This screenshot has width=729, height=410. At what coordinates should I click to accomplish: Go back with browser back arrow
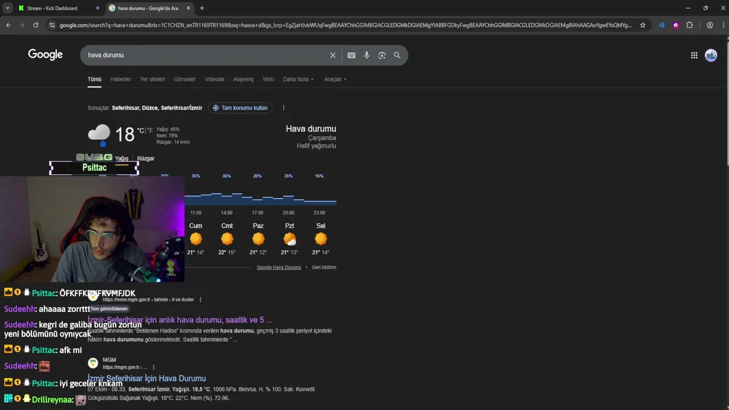[x=8, y=25]
